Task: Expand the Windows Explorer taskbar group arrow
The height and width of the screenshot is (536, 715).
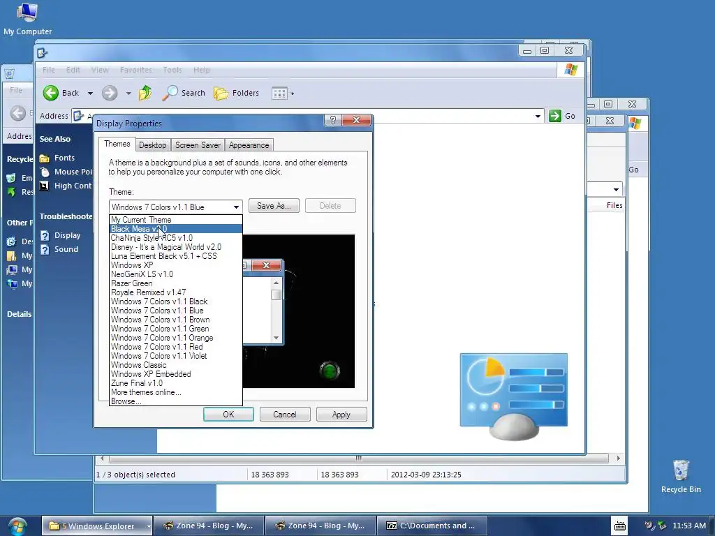Action: (149, 526)
